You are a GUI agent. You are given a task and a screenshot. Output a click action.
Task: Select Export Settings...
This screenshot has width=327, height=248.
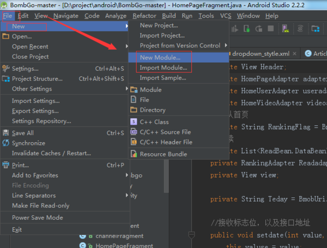click(65, 111)
